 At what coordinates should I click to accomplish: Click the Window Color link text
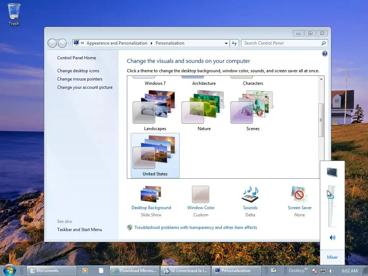201,208
